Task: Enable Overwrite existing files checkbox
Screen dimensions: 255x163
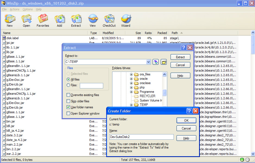Action: tap(68, 95)
